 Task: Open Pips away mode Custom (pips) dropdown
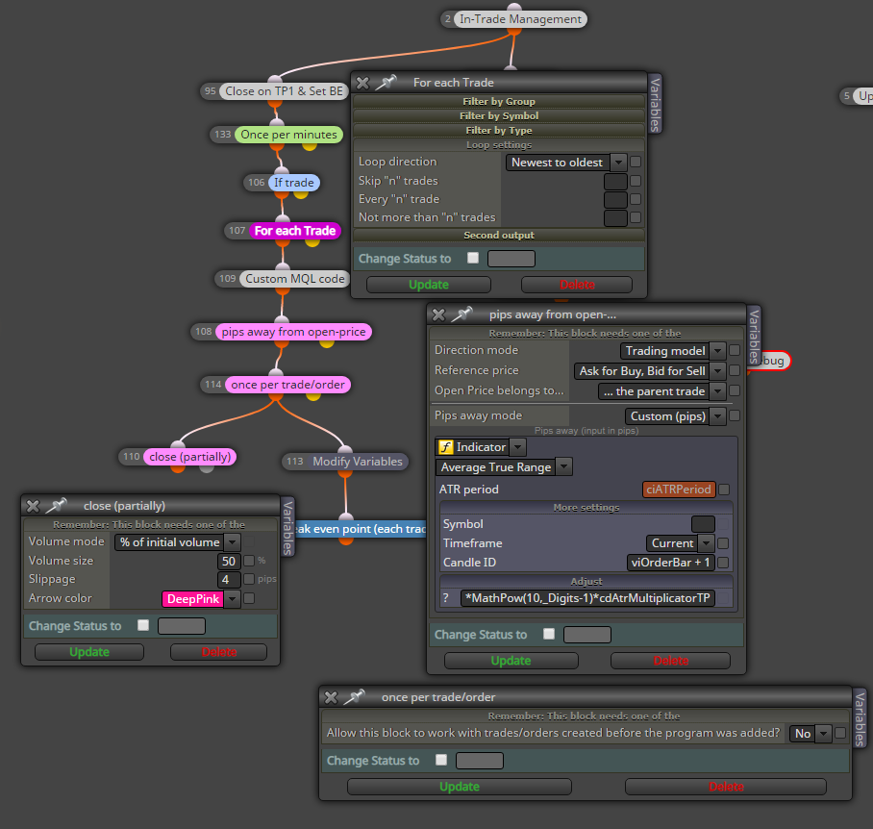[675, 416]
